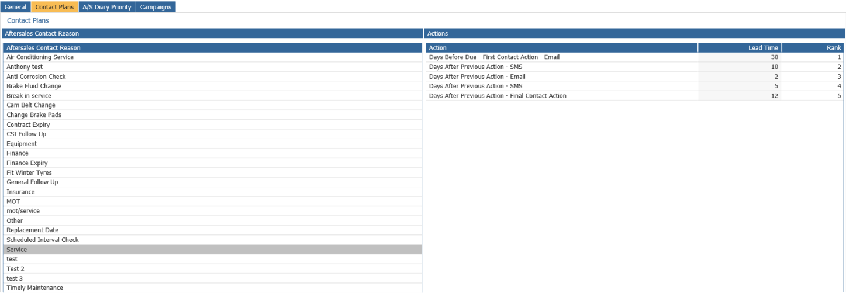
Task: Edit lead time value 5
Action: (740, 86)
